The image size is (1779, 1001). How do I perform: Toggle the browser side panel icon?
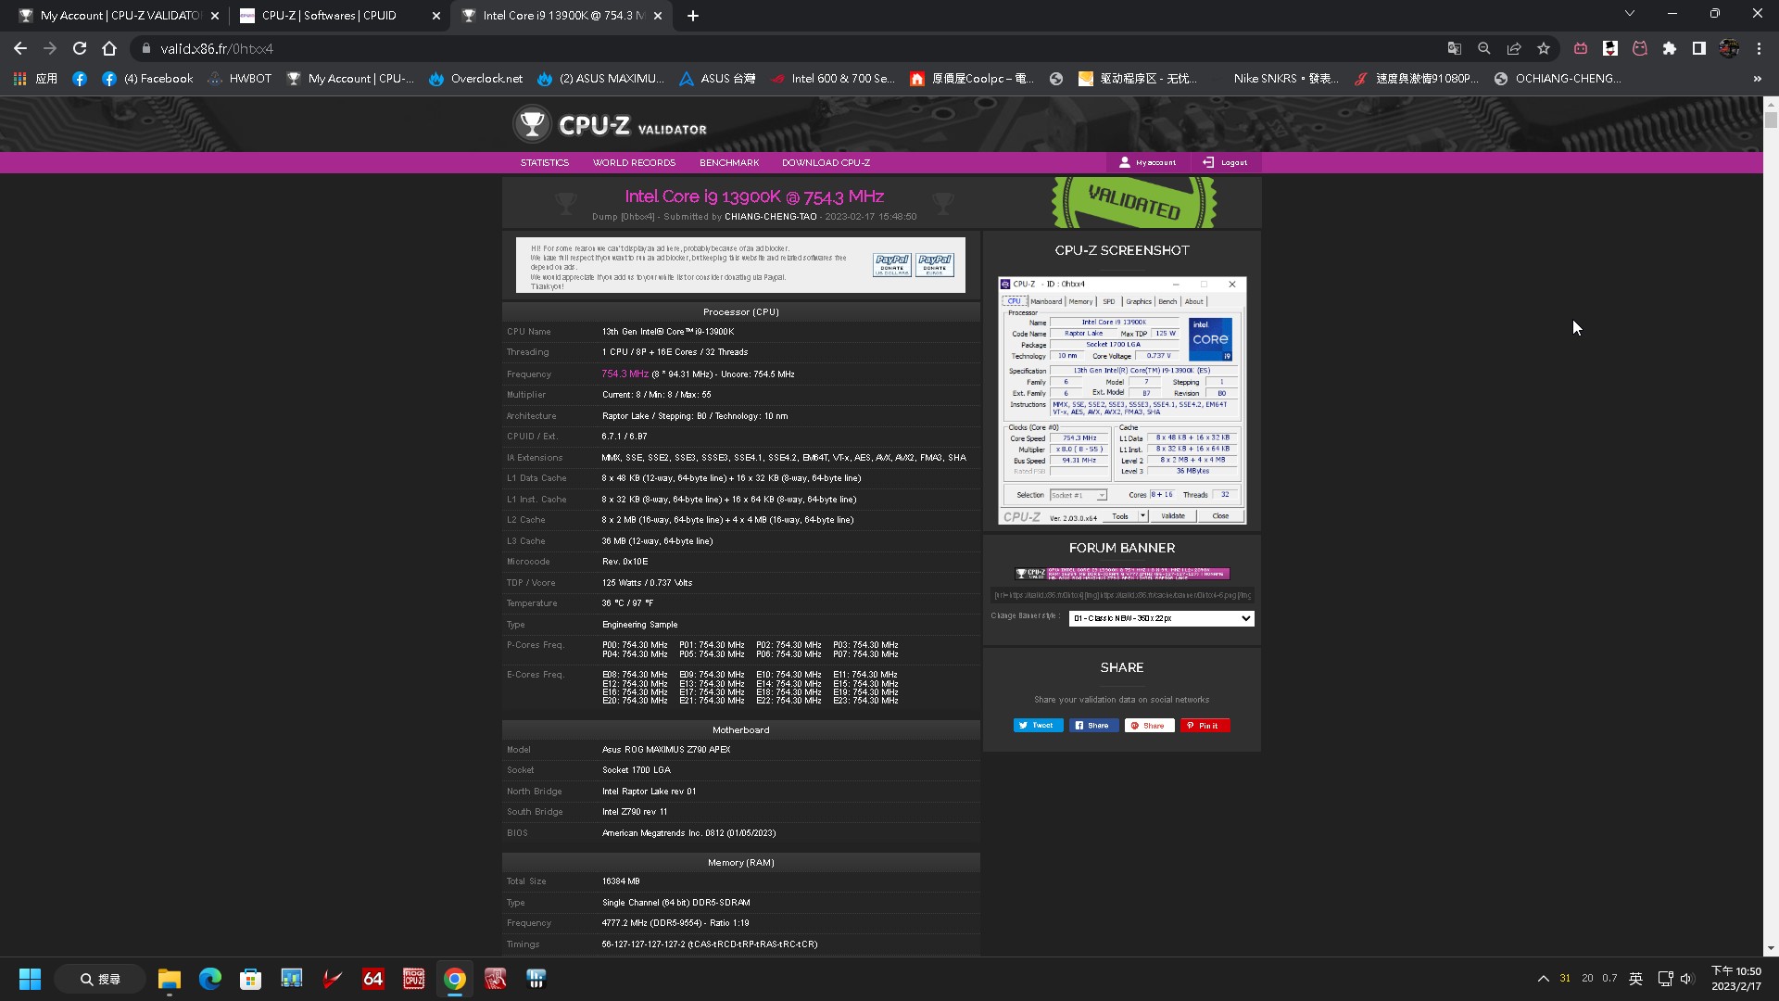tap(1699, 48)
